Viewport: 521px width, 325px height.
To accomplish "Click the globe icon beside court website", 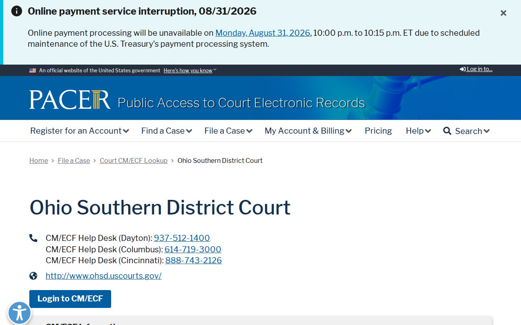I will click(x=33, y=276).
